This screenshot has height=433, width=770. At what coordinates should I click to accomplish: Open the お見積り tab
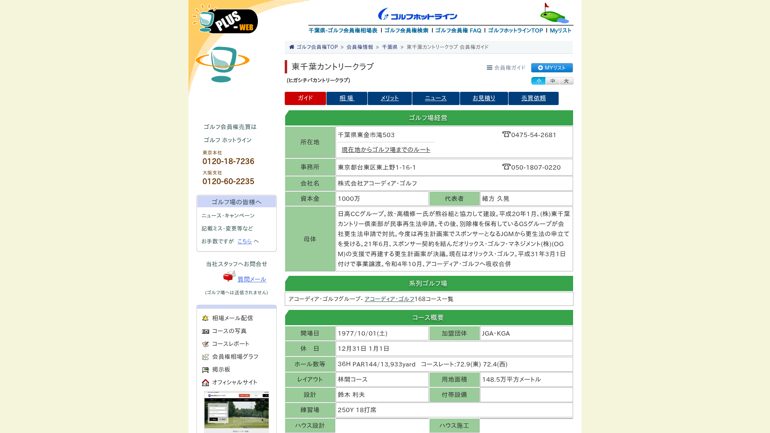coord(484,98)
